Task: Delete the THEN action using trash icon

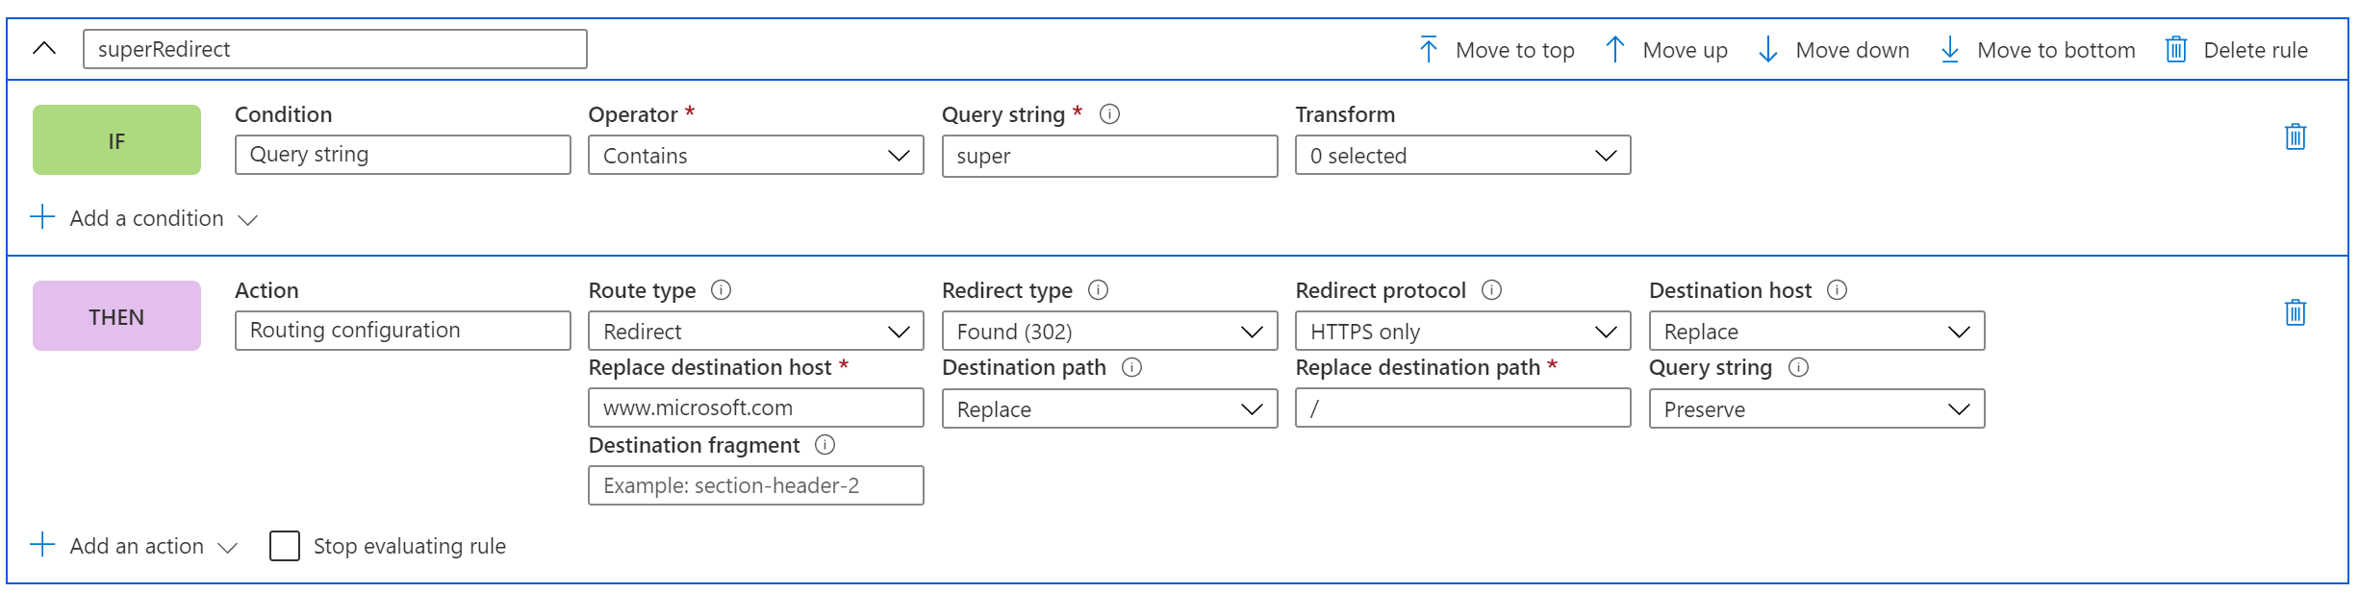Action: (x=2296, y=312)
